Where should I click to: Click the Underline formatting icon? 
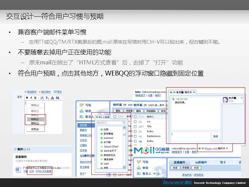click(x=35, y=98)
